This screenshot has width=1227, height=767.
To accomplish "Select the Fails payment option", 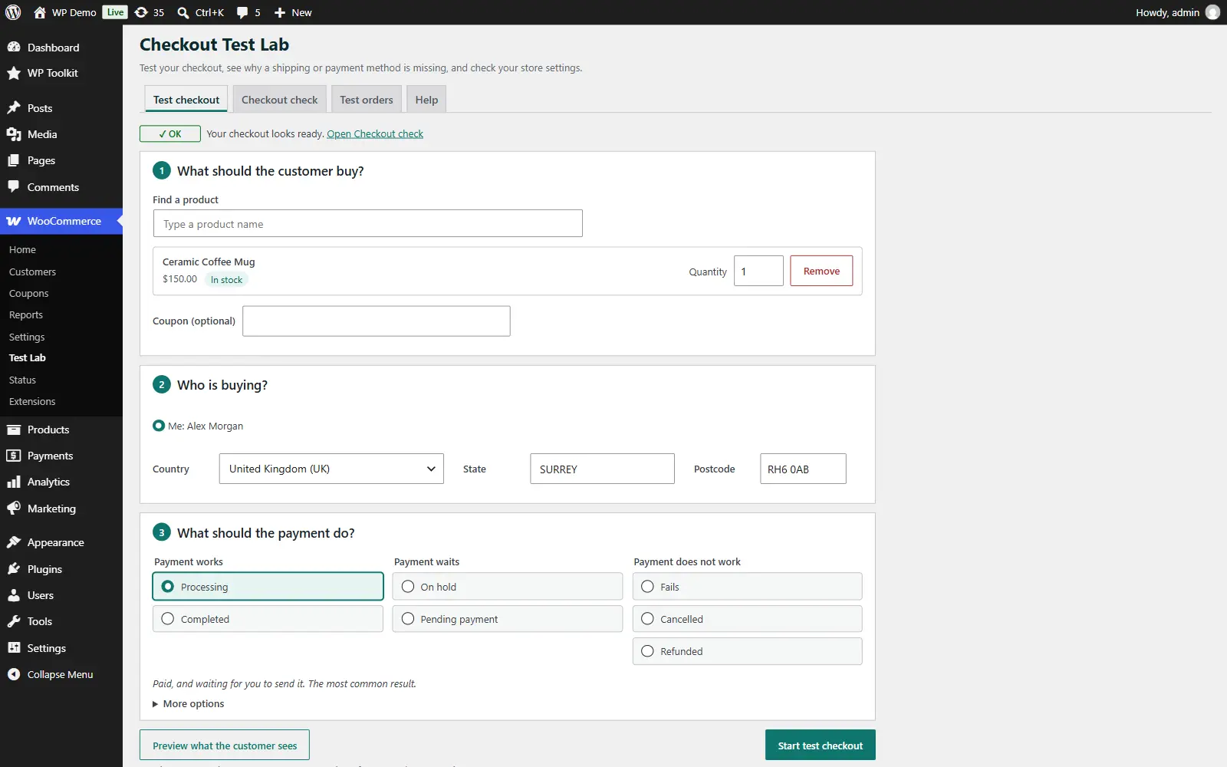I will coord(748,587).
